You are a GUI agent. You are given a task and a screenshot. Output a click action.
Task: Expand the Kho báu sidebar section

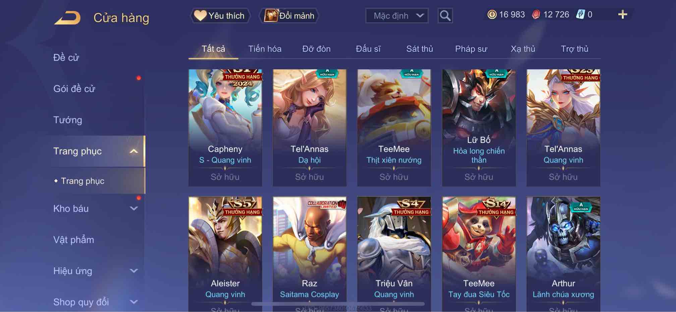click(x=133, y=209)
